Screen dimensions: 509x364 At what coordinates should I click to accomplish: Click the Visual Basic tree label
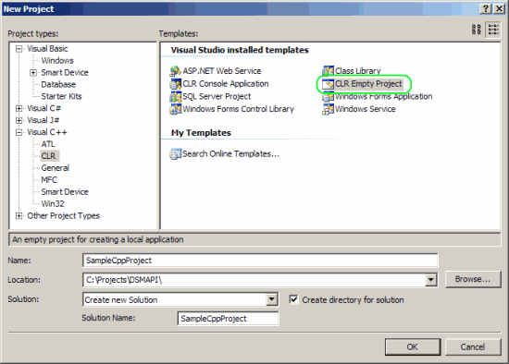tap(47, 49)
